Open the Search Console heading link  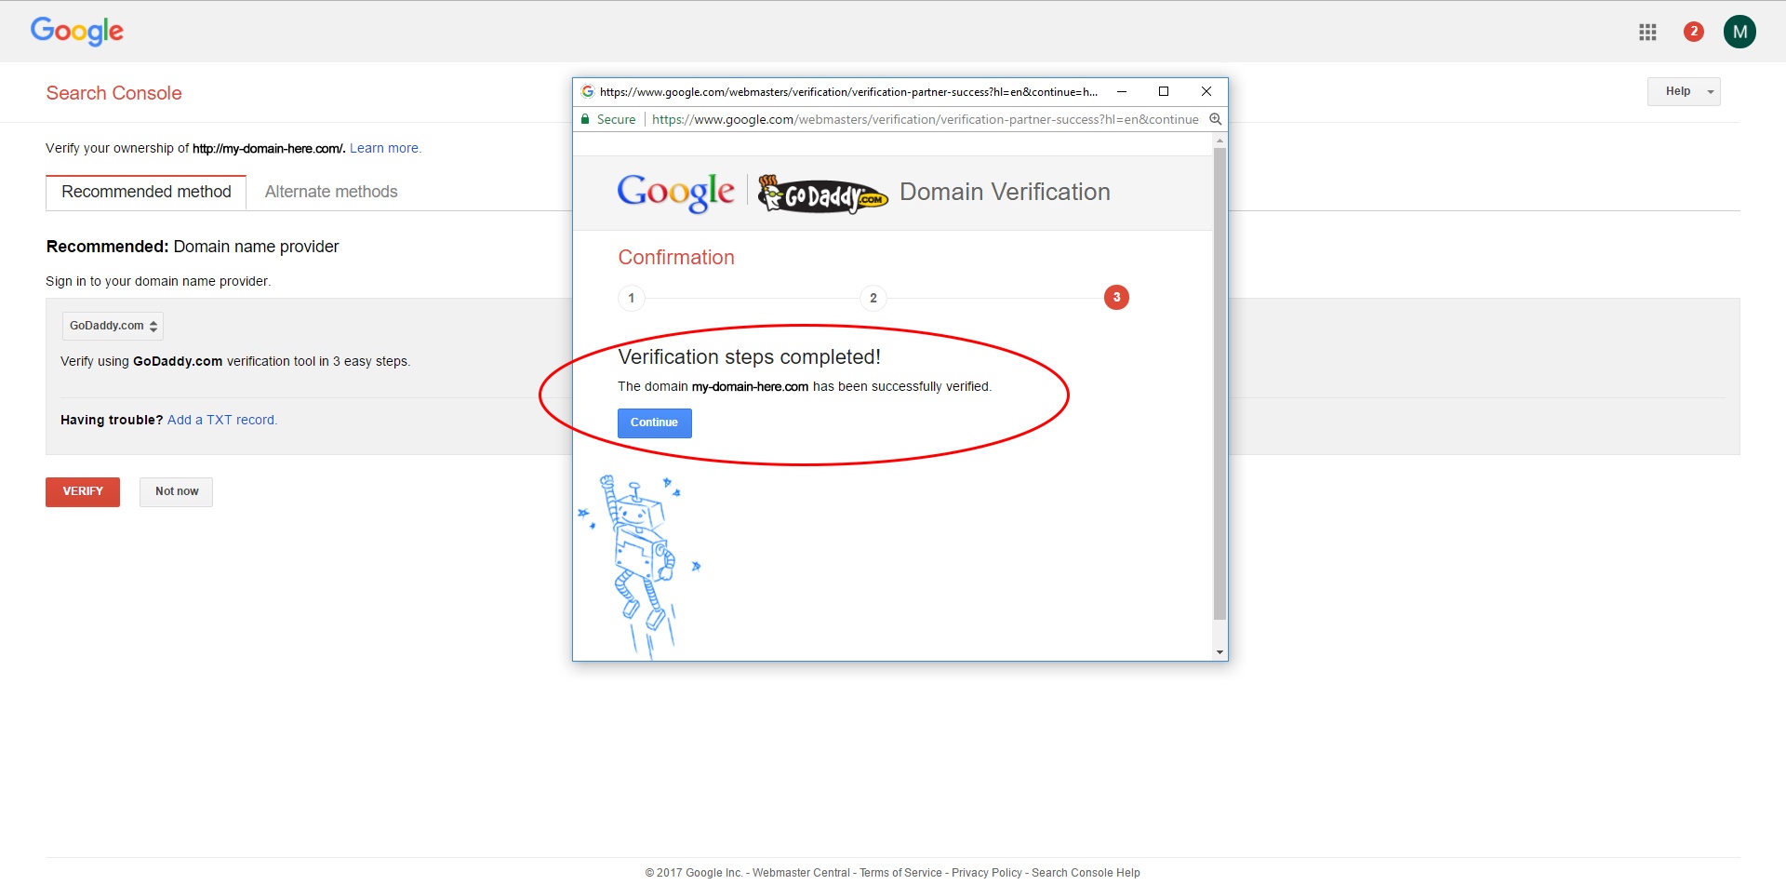coord(114,93)
